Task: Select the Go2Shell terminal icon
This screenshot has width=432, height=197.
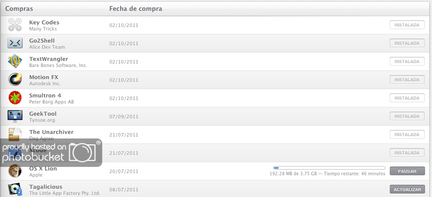Action: pyautogui.click(x=15, y=43)
